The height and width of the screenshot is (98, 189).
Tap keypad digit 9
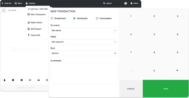177,53
